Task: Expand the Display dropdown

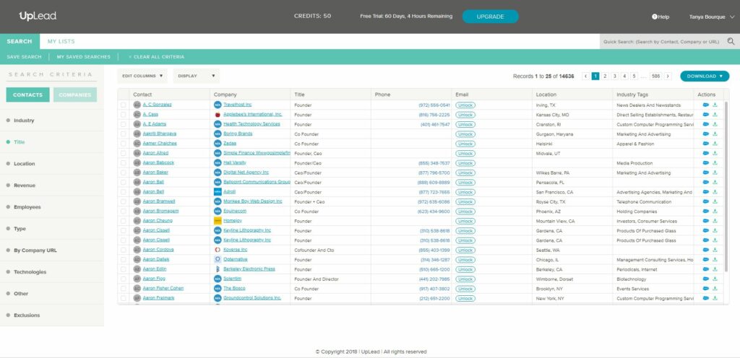Action: pyautogui.click(x=197, y=76)
